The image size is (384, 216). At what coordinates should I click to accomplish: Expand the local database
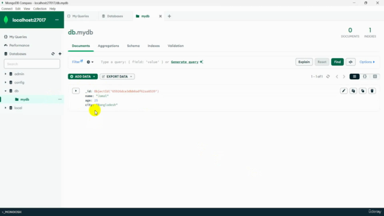tap(5, 108)
